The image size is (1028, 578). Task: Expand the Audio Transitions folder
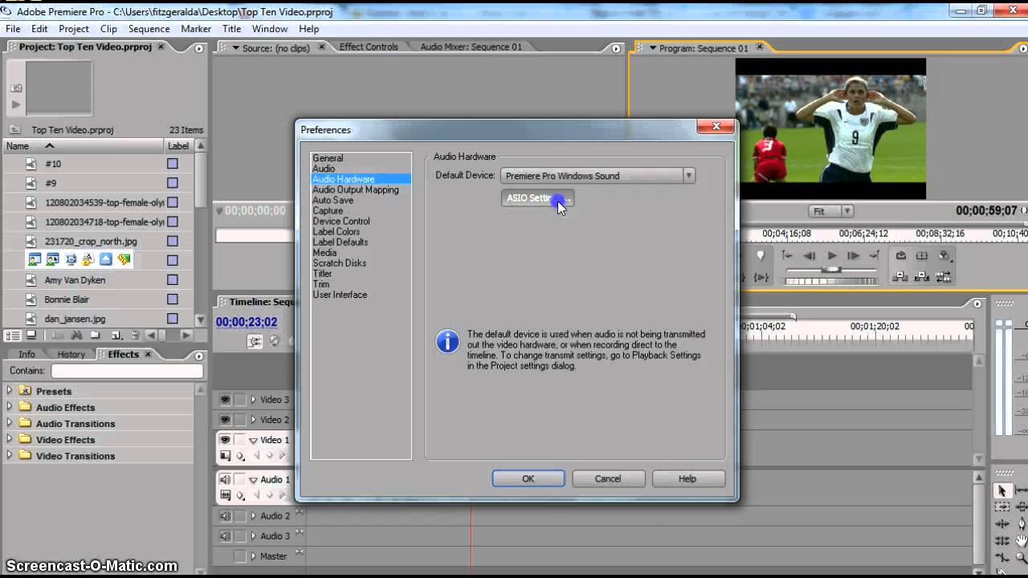[x=10, y=423]
